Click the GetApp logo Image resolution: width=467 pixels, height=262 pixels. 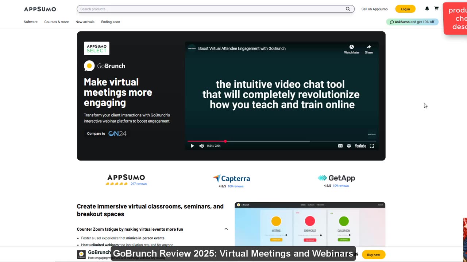[x=336, y=178]
